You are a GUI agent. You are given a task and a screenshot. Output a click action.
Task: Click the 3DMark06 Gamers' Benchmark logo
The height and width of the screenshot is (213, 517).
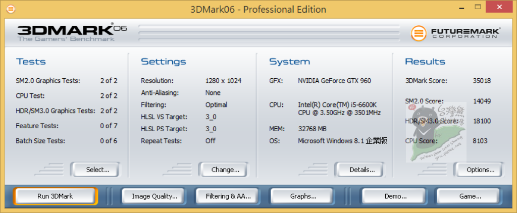[x=72, y=32]
